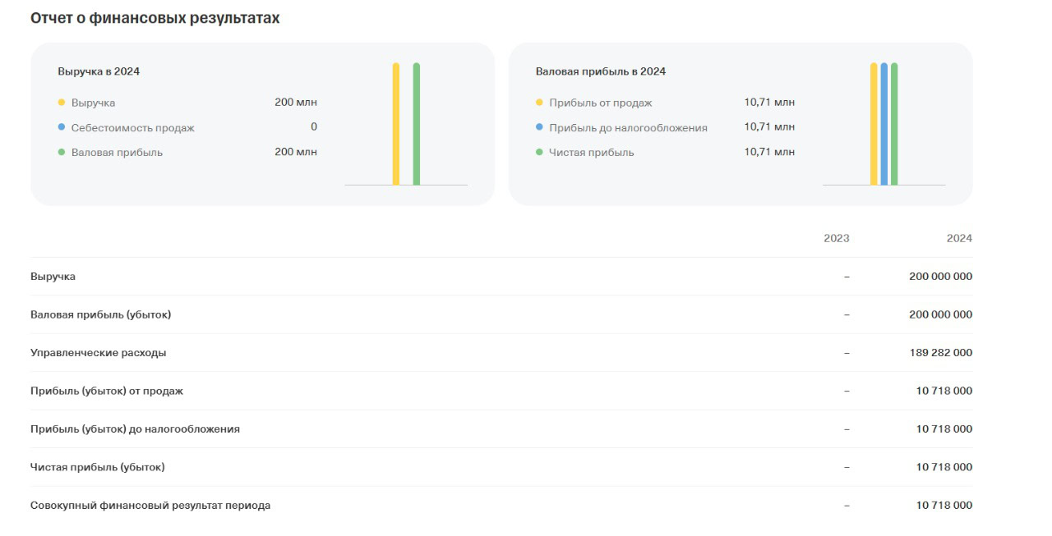The height and width of the screenshot is (536, 1052).
Task: Click green dot beside Валовая прибыль legend
Action: coord(62,152)
